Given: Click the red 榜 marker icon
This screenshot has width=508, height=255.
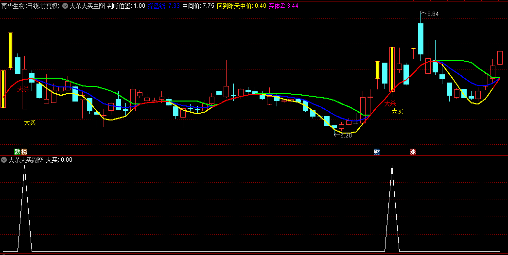Looking at the screenshot, I should click(24, 152).
